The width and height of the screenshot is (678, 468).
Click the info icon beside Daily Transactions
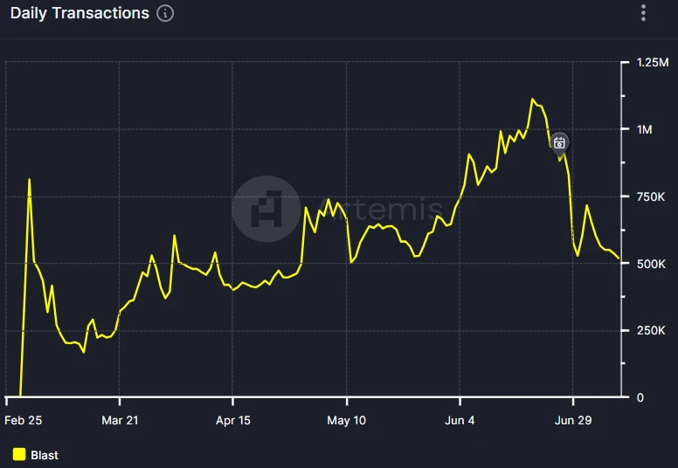(165, 14)
